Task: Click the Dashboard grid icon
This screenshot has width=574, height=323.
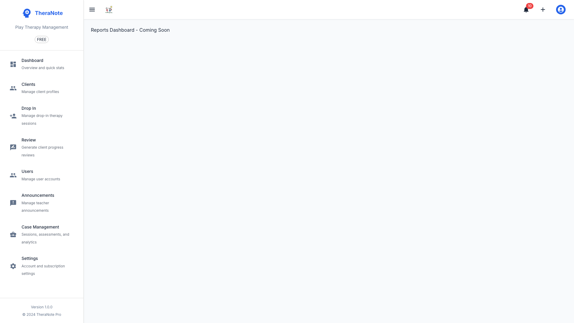Action: pos(13,64)
